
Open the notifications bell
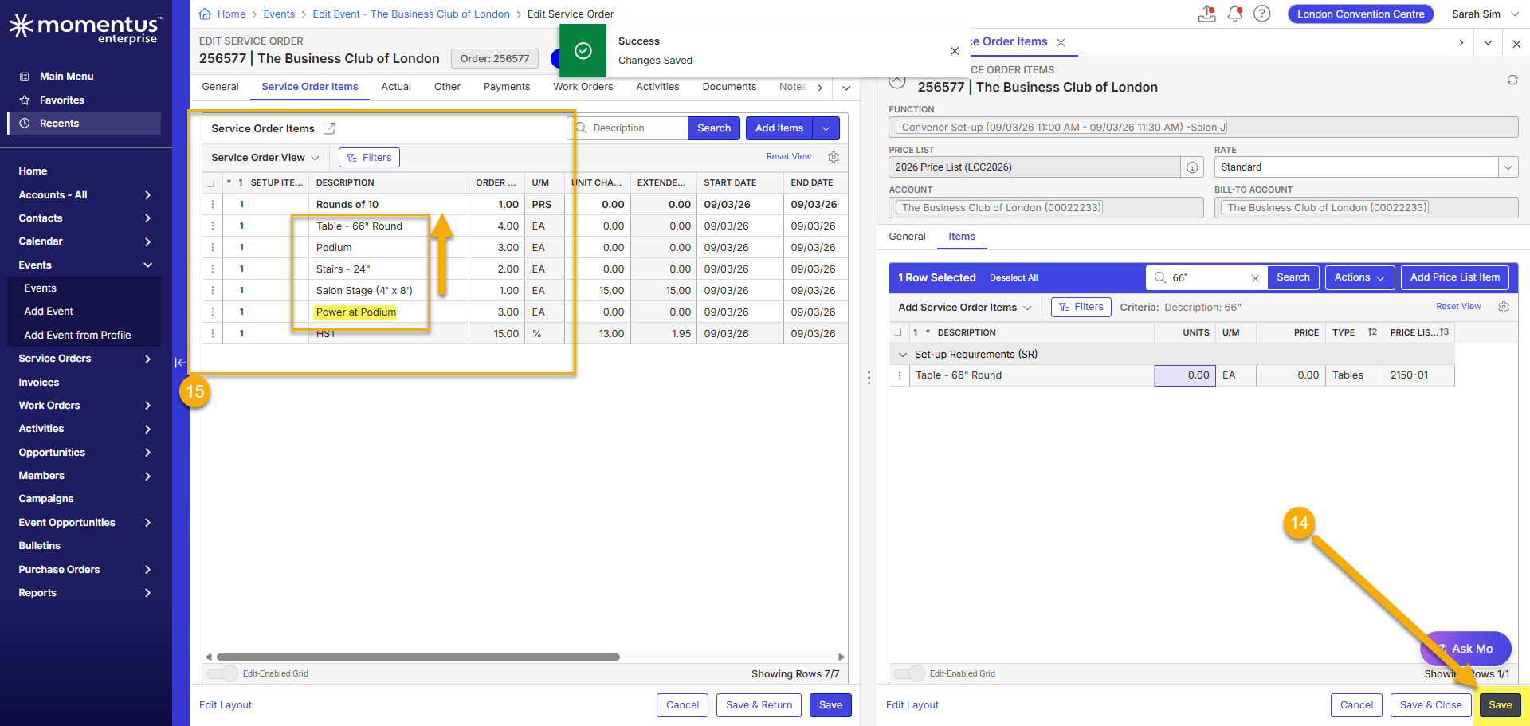pos(1235,14)
